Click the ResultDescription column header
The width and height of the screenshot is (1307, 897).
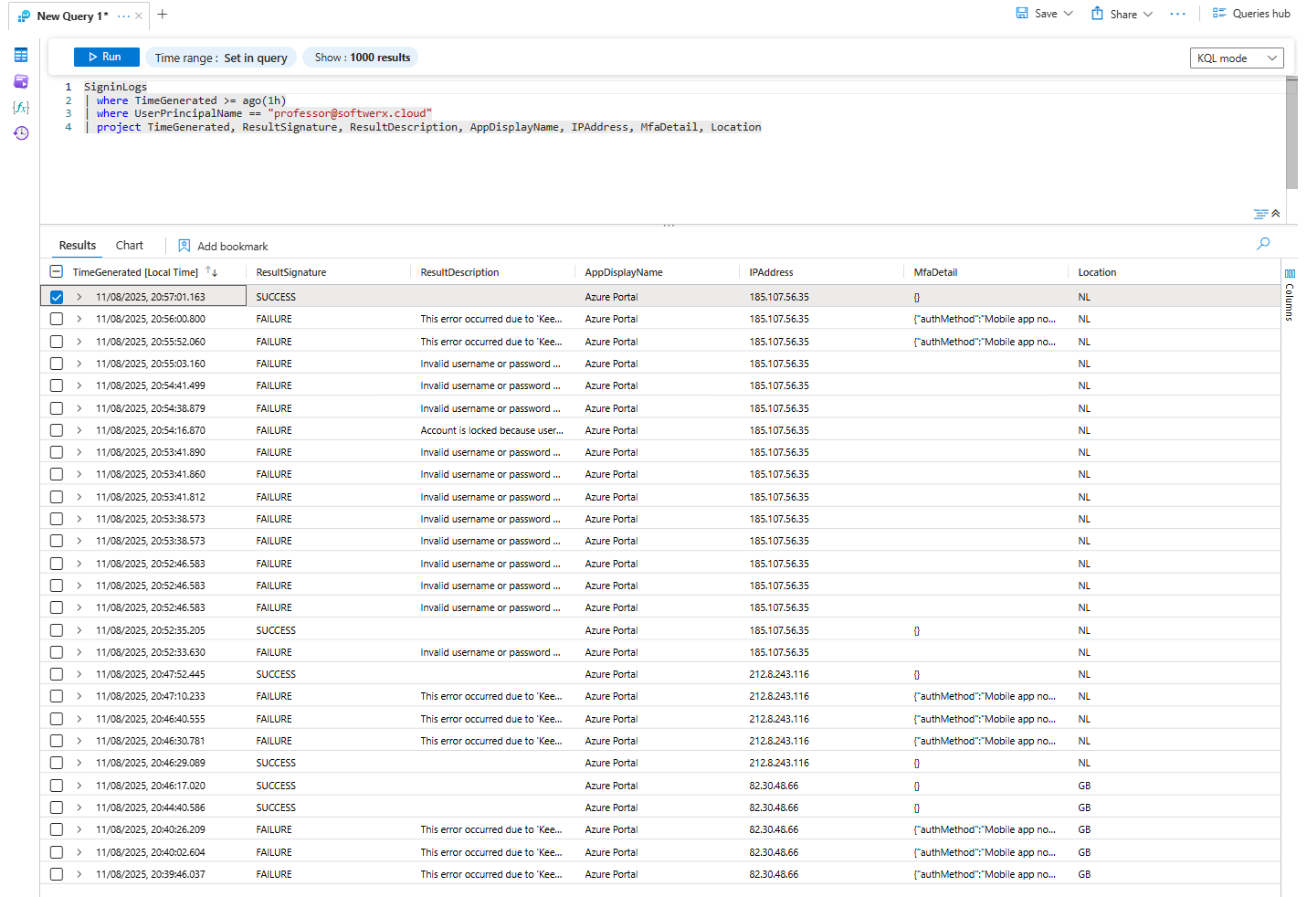[459, 272]
